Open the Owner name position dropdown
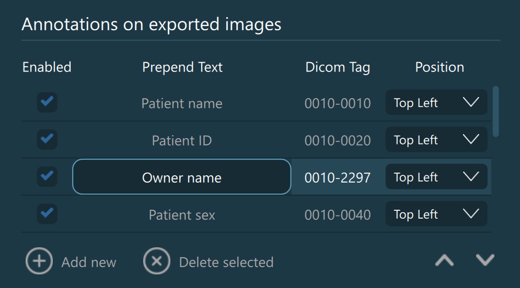Image resolution: width=520 pixels, height=288 pixels. click(x=436, y=177)
